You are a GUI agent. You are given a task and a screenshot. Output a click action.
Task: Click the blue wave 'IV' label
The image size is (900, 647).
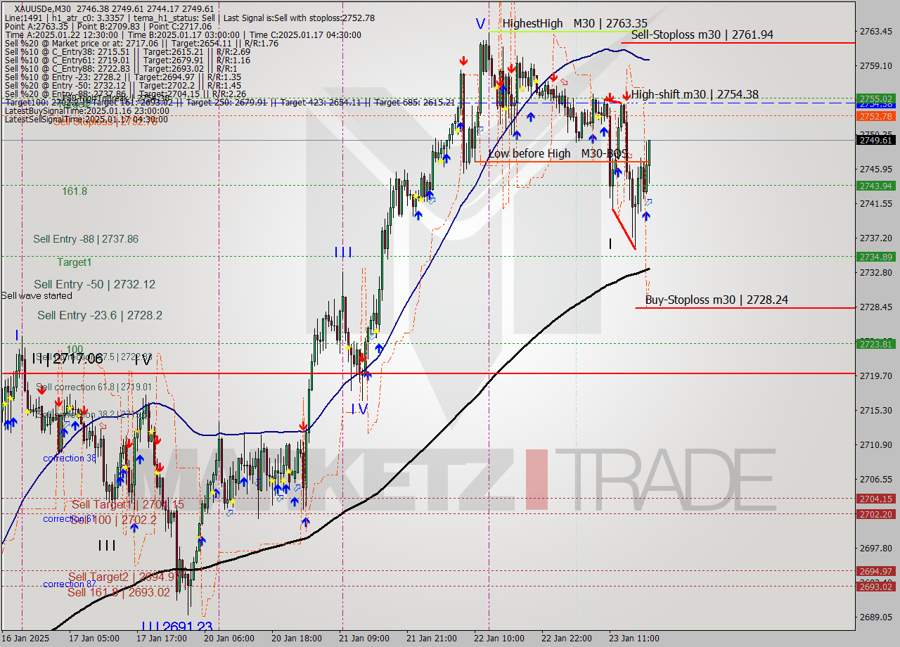(359, 409)
